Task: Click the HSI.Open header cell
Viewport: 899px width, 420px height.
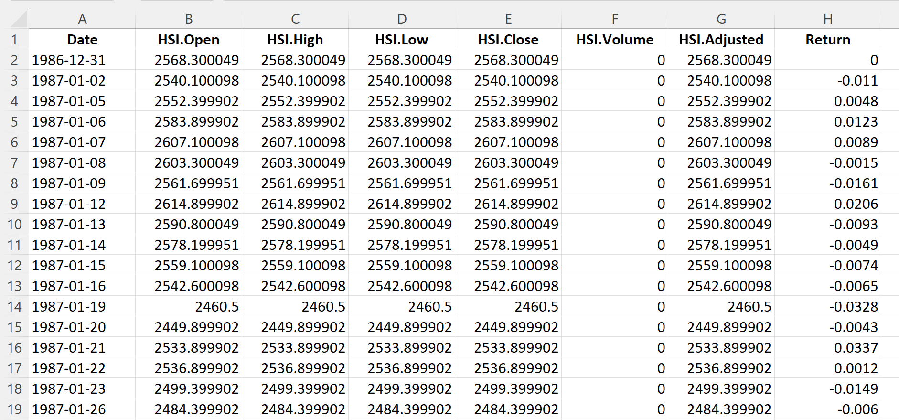Action: pos(189,39)
